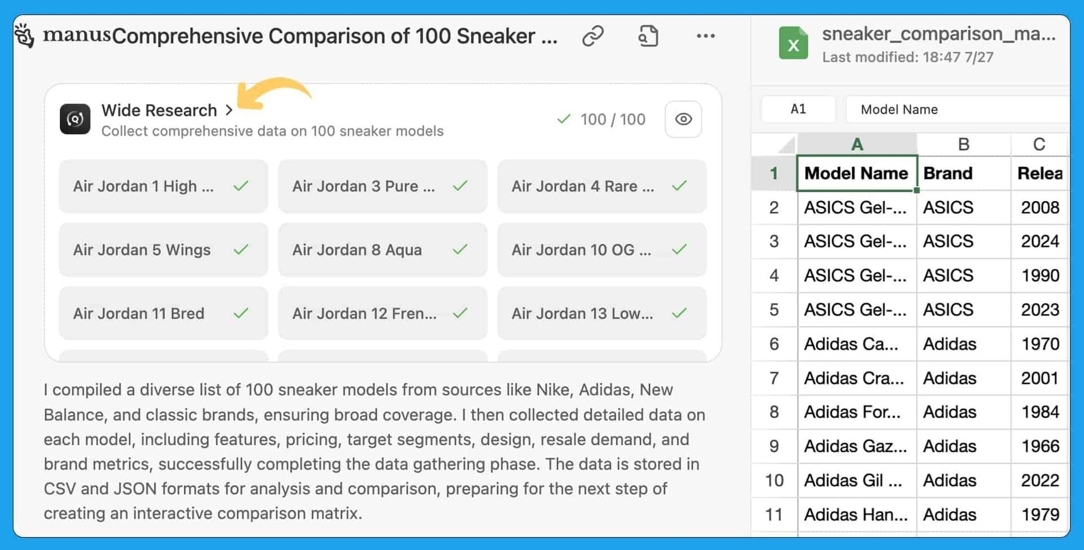Image resolution: width=1084 pixels, height=550 pixels.
Task: Click the Wide Research agent icon
Action: tap(75, 119)
